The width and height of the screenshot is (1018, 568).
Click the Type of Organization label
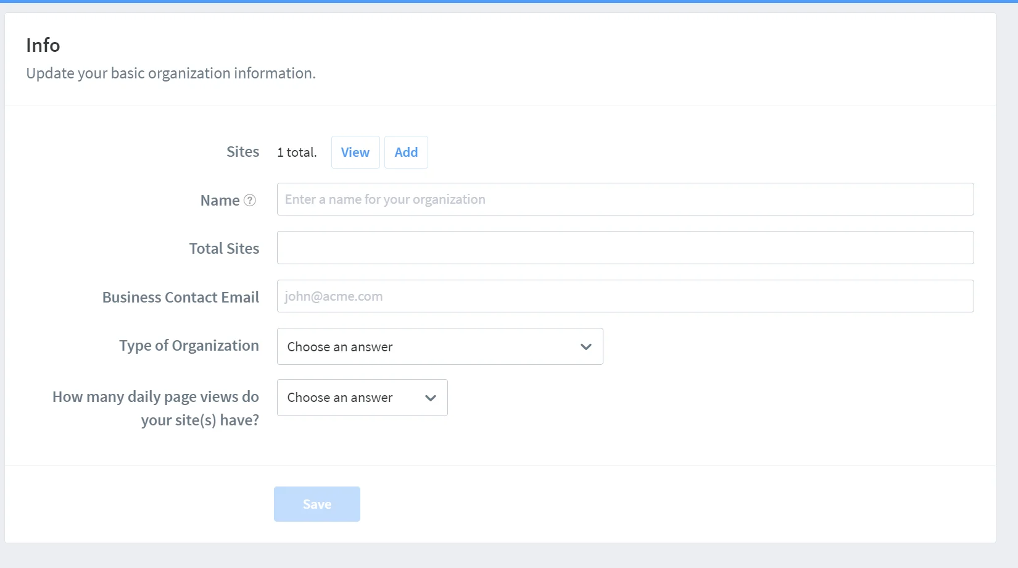coord(189,346)
